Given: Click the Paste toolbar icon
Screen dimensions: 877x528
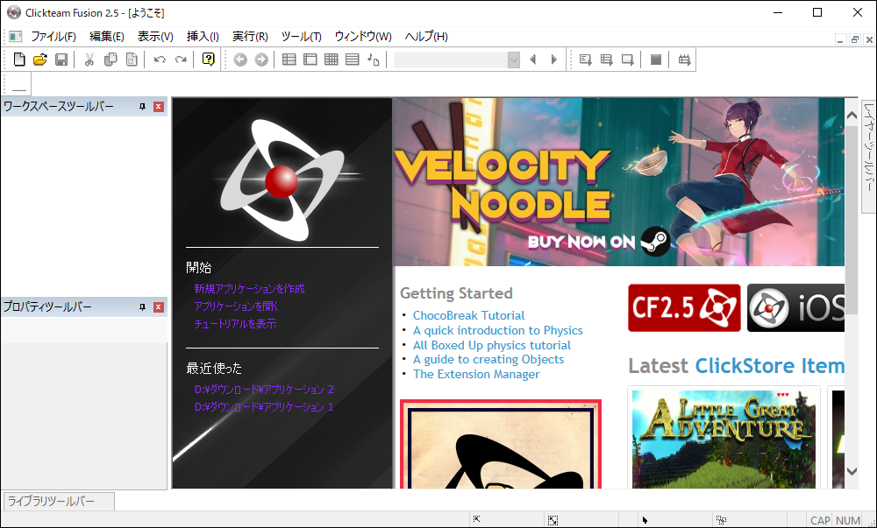Looking at the screenshot, I should (132, 60).
